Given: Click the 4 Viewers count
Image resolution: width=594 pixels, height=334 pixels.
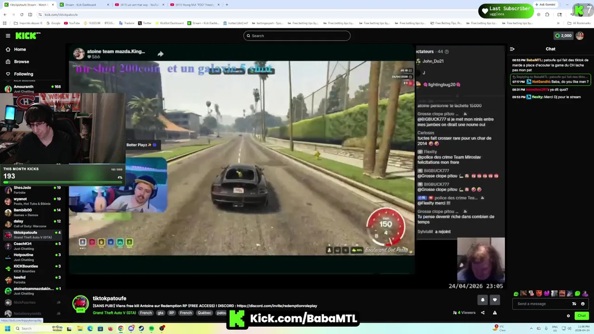Looking at the screenshot, I should pyautogui.click(x=465, y=313).
